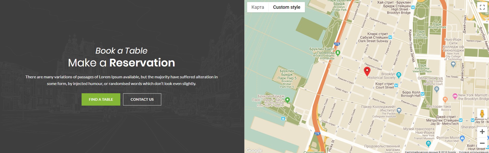Click New York Marriott hotel icon
This screenshot has width=489, height=153.
tap(455, 96)
